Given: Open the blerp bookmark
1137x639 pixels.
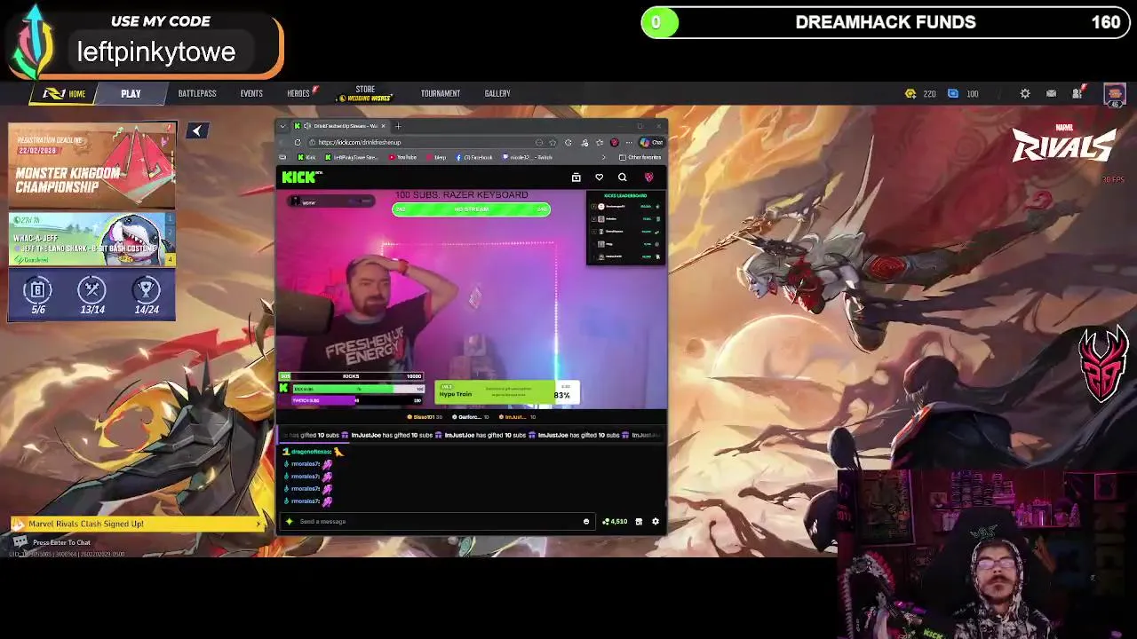Looking at the screenshot, I should click(x=436, y=157).
